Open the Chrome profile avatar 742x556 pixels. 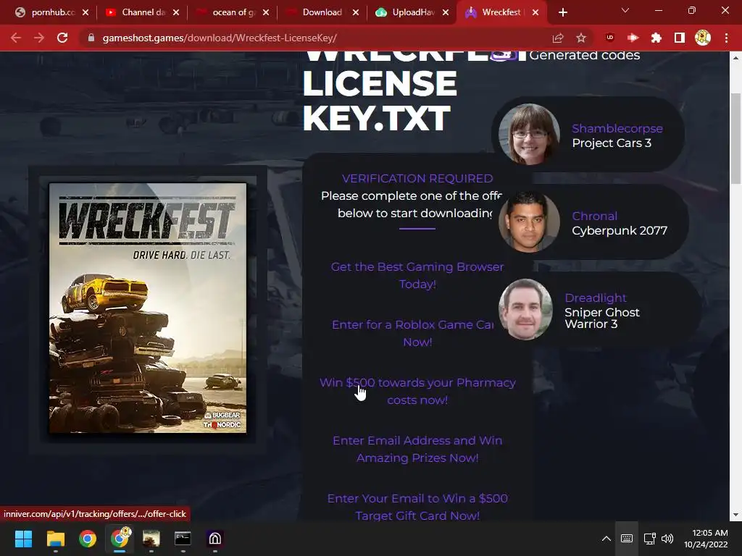703,38
